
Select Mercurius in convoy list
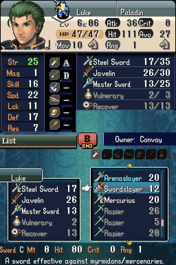[126, 200]
